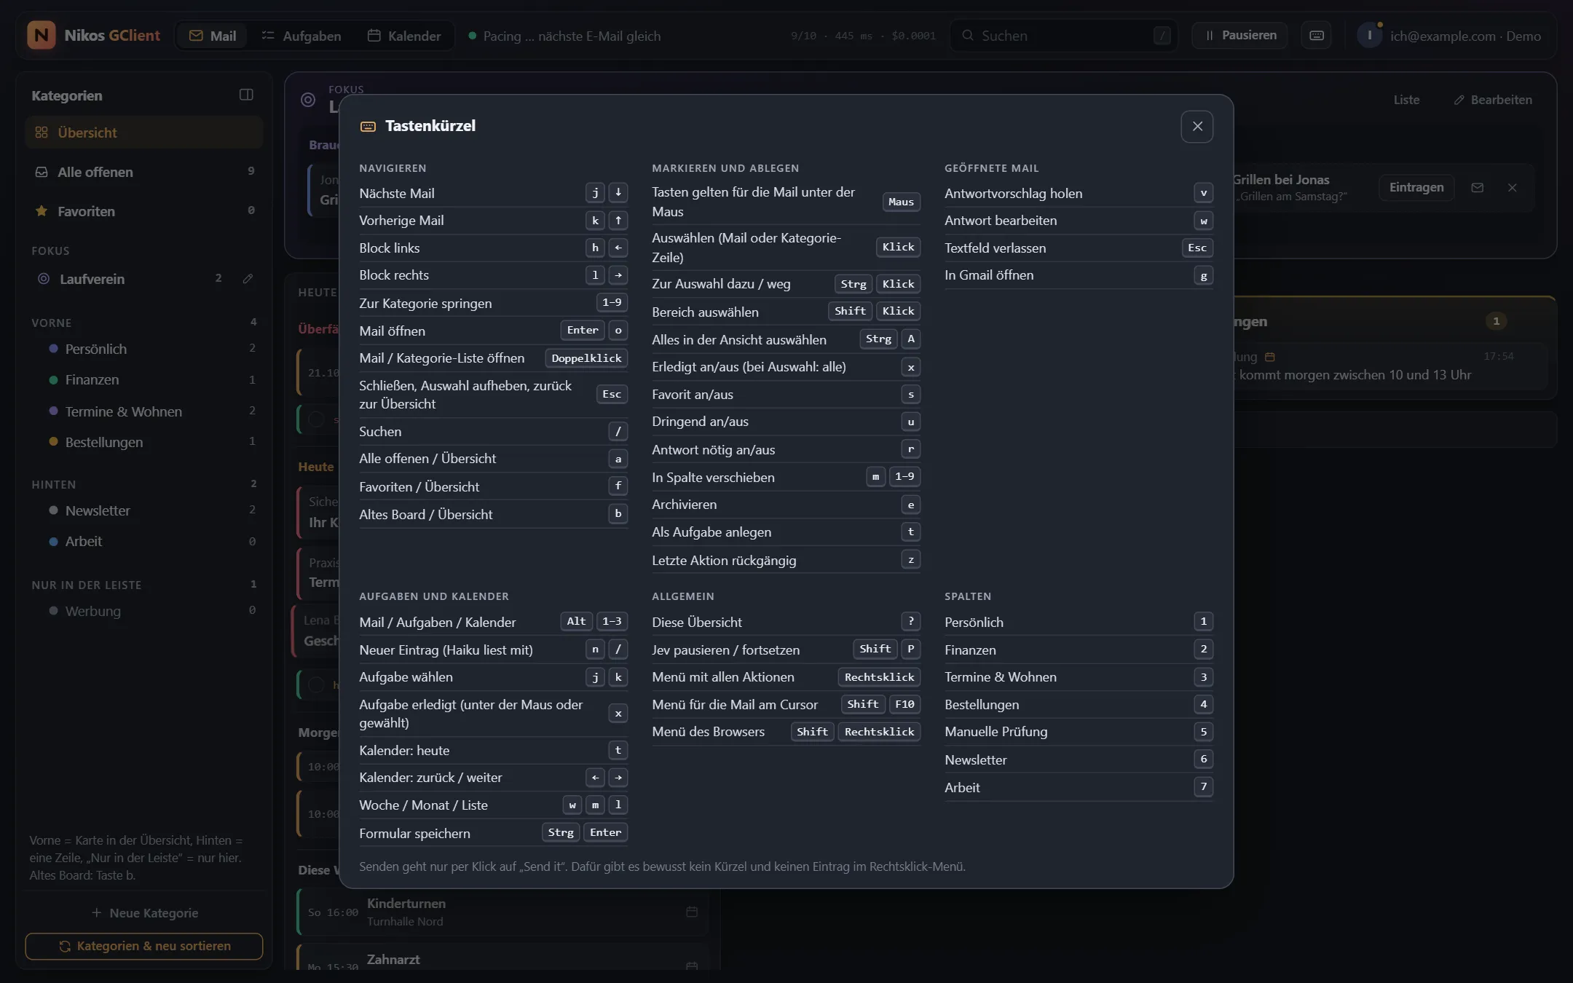
Task: Click the Übersicht grid icon
Action: click(42, 133)
